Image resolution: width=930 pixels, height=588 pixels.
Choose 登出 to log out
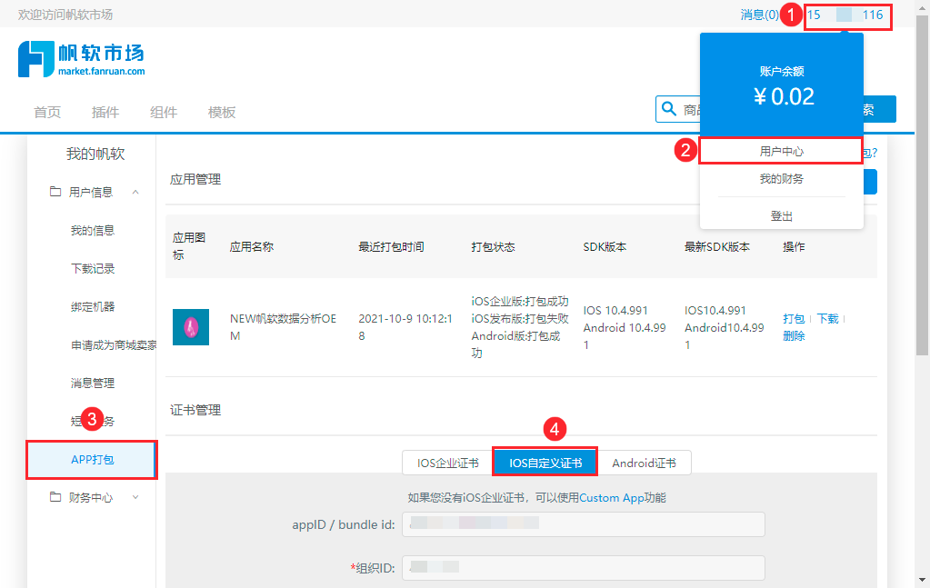[x=781, y=215]
